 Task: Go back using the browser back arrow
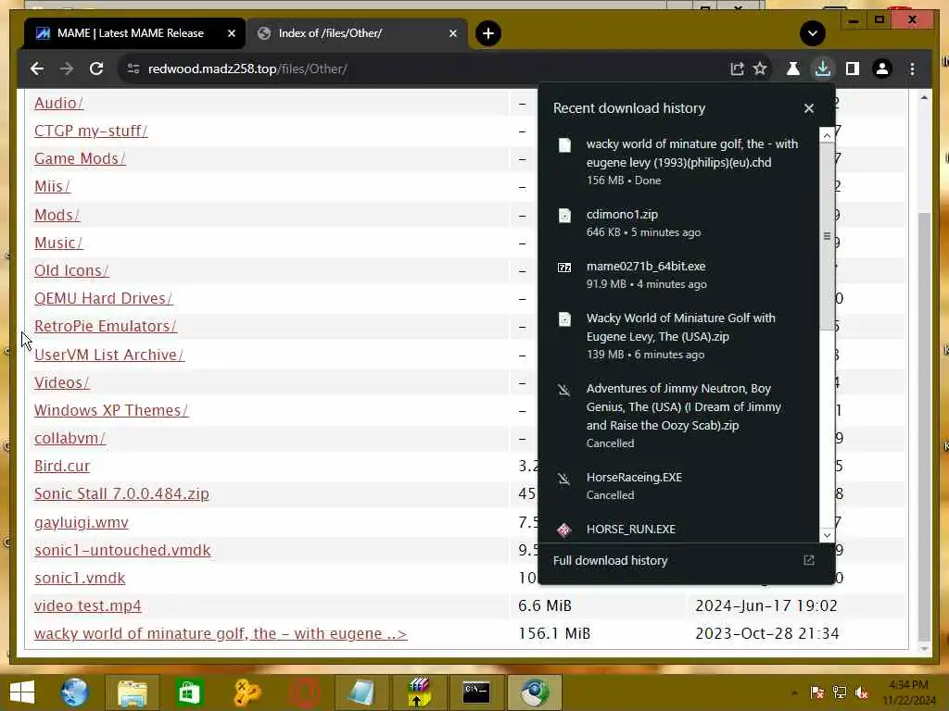pyautogui.click(x=37, y=69)
